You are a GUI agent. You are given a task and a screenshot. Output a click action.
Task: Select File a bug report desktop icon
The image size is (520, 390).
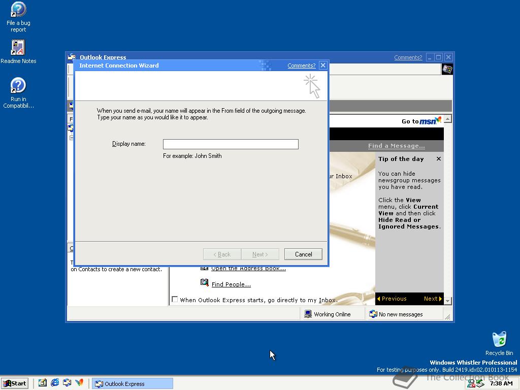(x=18, y=17)
